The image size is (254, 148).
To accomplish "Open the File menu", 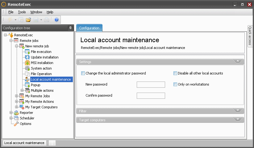I will pos(11,12).
